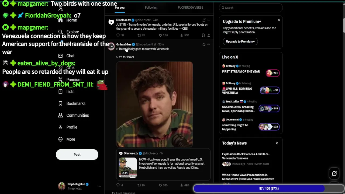Open Premium X icon in sidebar
The image size is (345, 194).
pos(60,79)
